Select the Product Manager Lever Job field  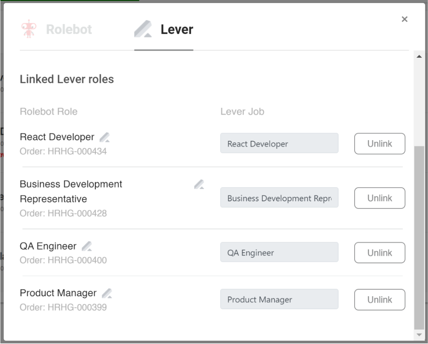click(279, 299)
